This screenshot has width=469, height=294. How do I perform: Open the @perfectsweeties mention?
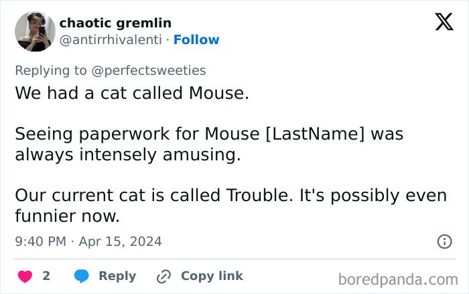pyautogui.click(x=154, y=70)
